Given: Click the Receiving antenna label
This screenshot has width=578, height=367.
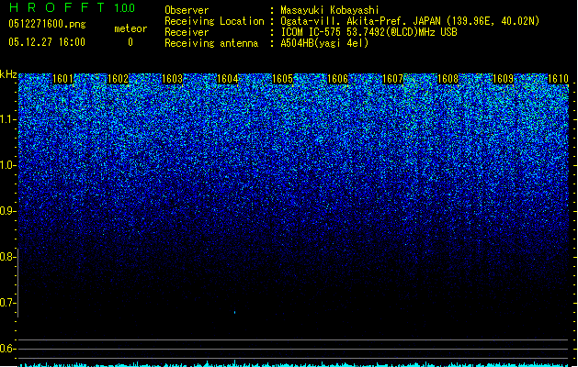Looking at the screenshot, I should [211, 43].
